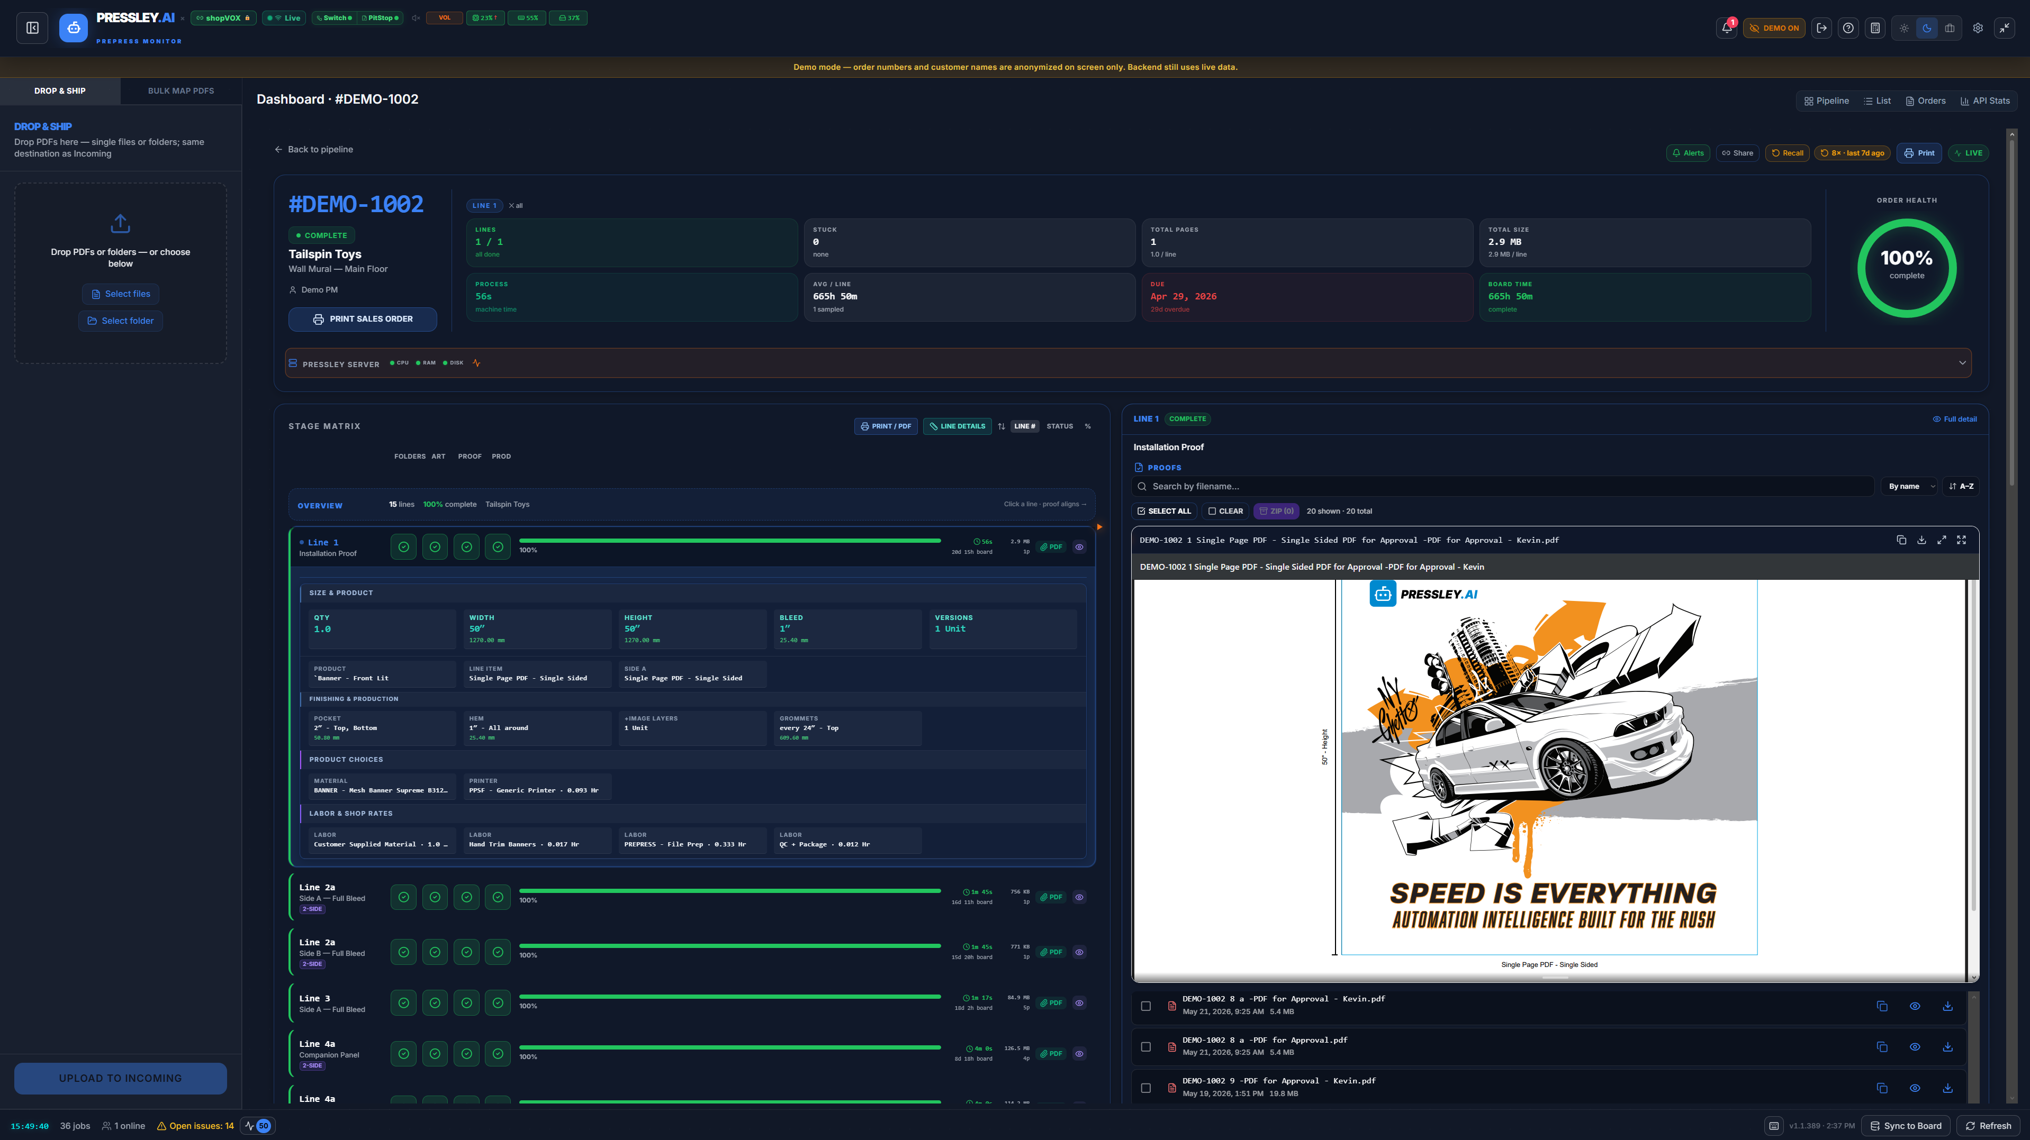
Task: Open settings gear icon
Action: [1977, 28]
